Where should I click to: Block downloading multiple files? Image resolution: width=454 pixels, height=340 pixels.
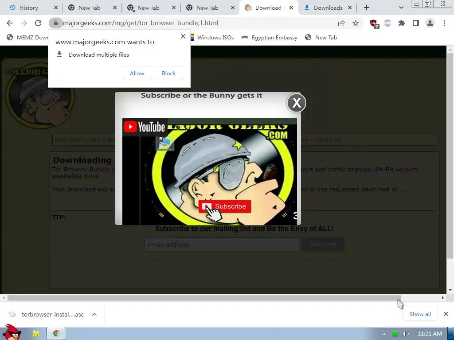[x=169, y=73]
